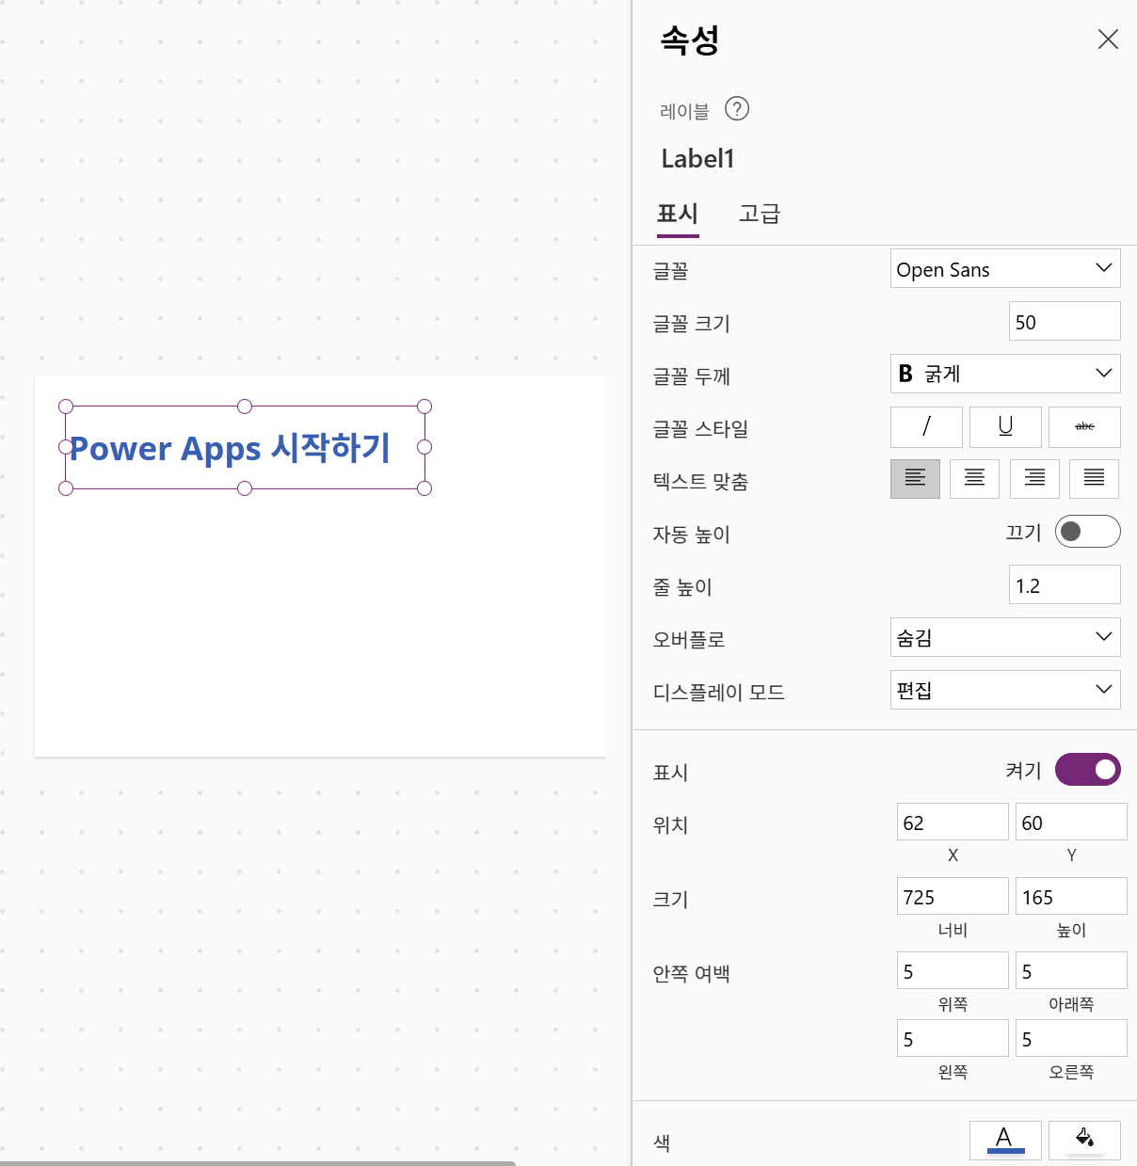Screen dimensions: 1137x1166
Task: Switch to the 고급 tab
Action: pos(760,214)
